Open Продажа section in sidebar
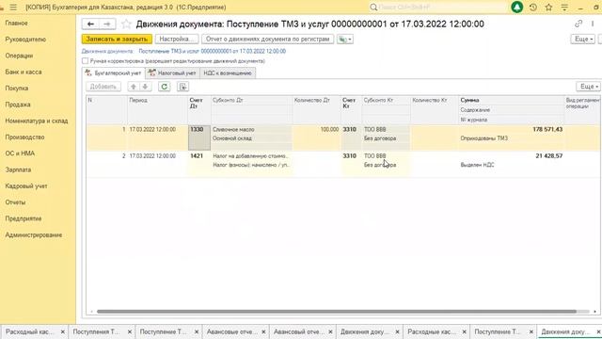The height and width of the screenshot is (339, 602). click(x=18, y=105)
